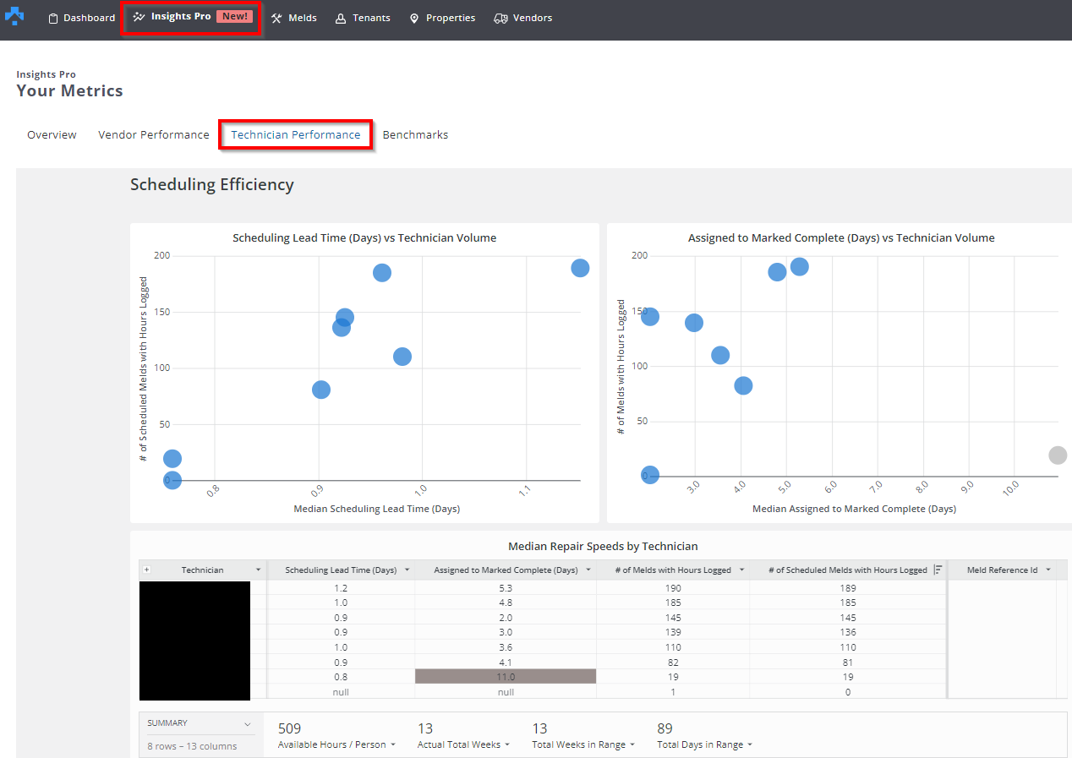Click the Properties map pin icon
This screenshot has height=758, width=1072.
click(x=414, y=18)
